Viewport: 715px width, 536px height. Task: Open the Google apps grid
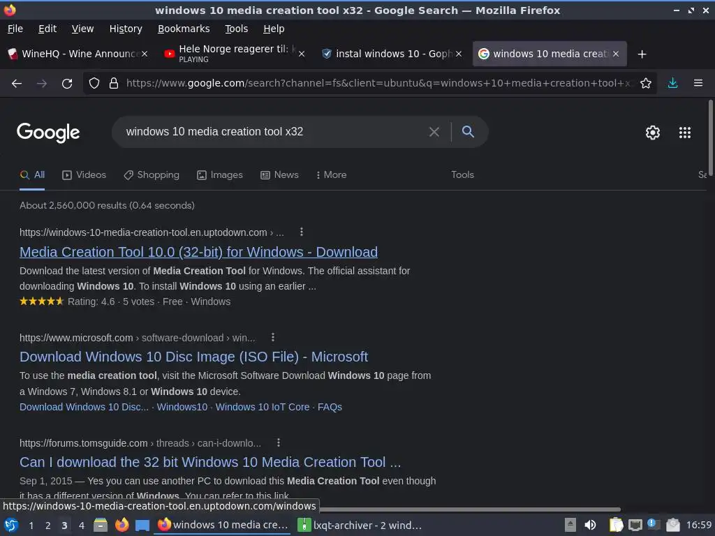pos(685,133)
